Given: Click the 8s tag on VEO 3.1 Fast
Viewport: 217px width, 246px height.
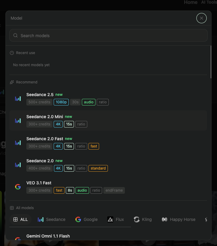Looking at the screenshot, I should click(x=70, y=190).
